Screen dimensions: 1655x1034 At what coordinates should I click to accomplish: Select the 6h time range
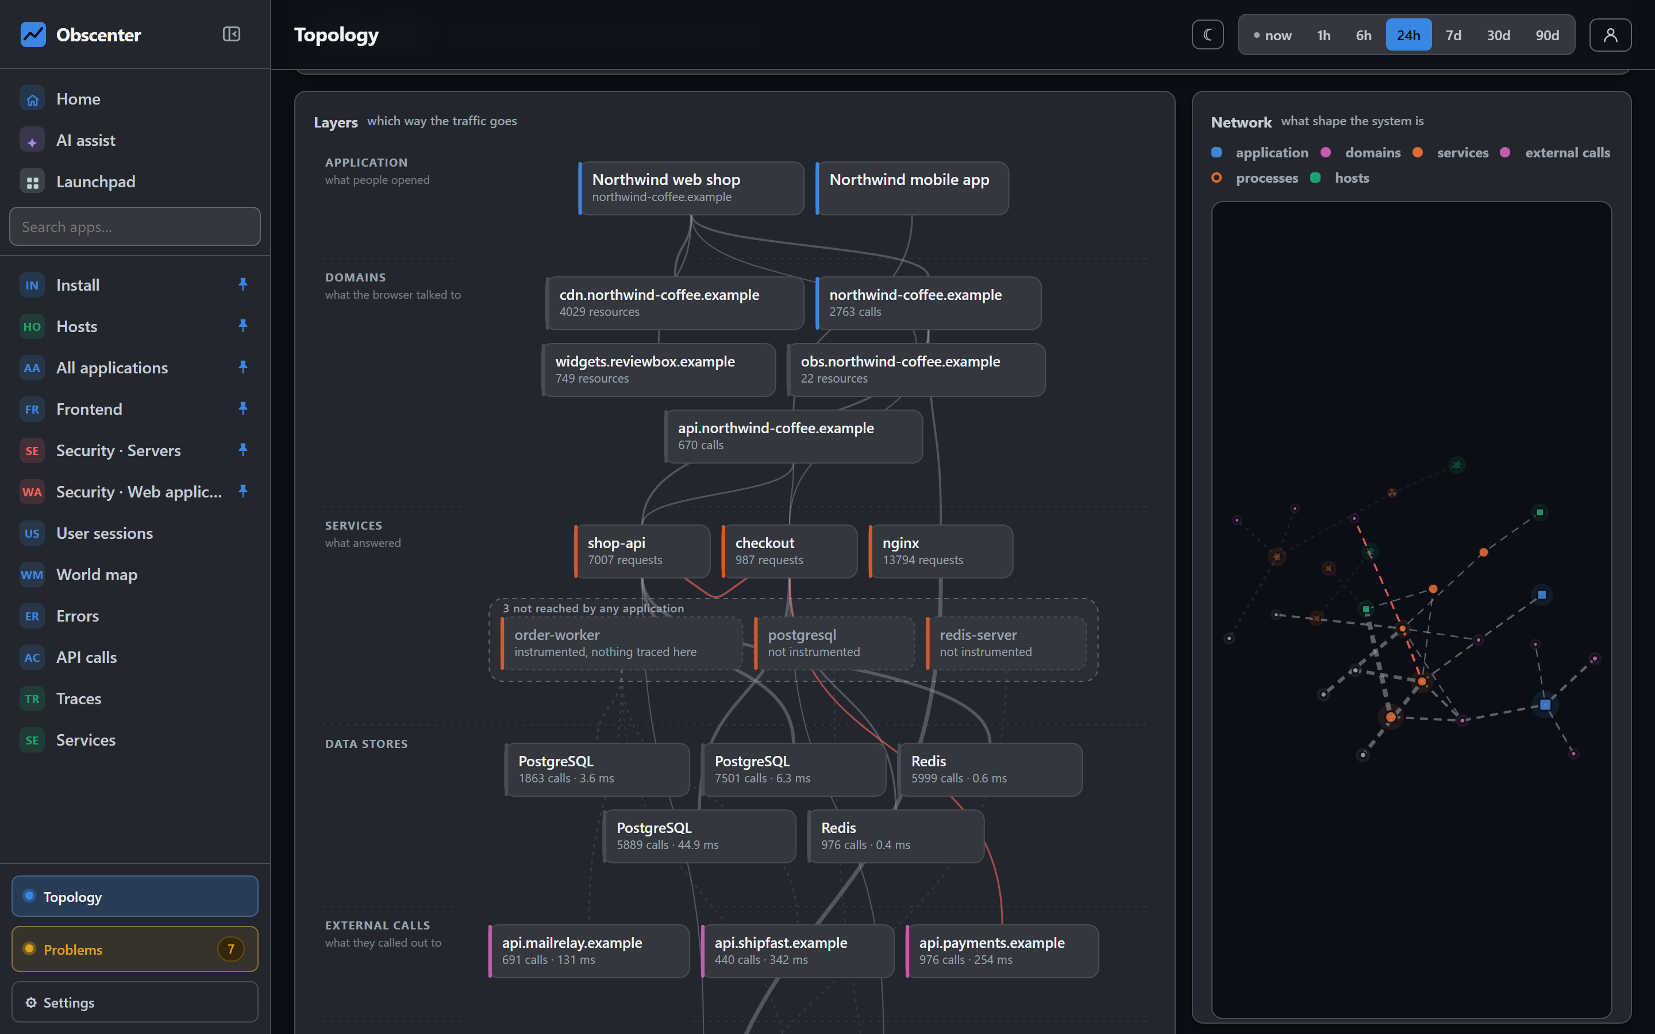pyautogui.click(x=1364, y=35)
